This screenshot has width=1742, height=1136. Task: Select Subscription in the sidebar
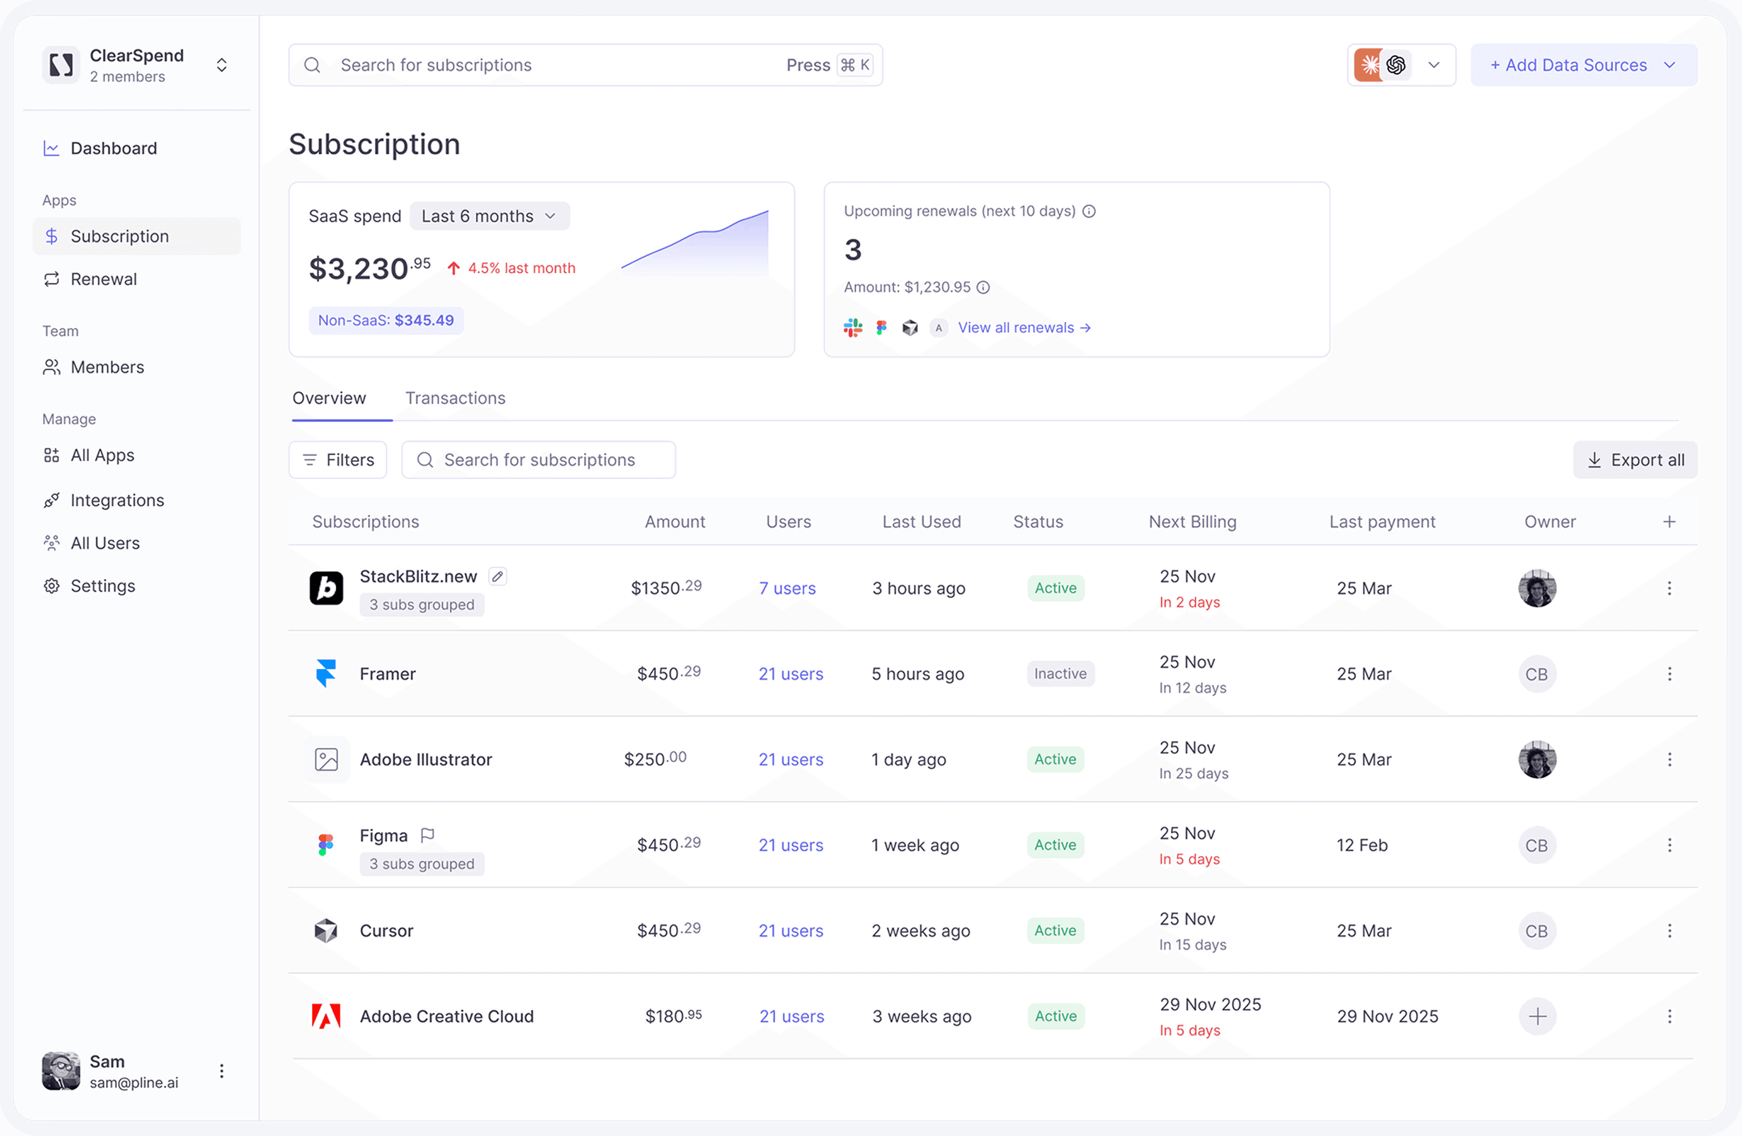pos(136,236)
